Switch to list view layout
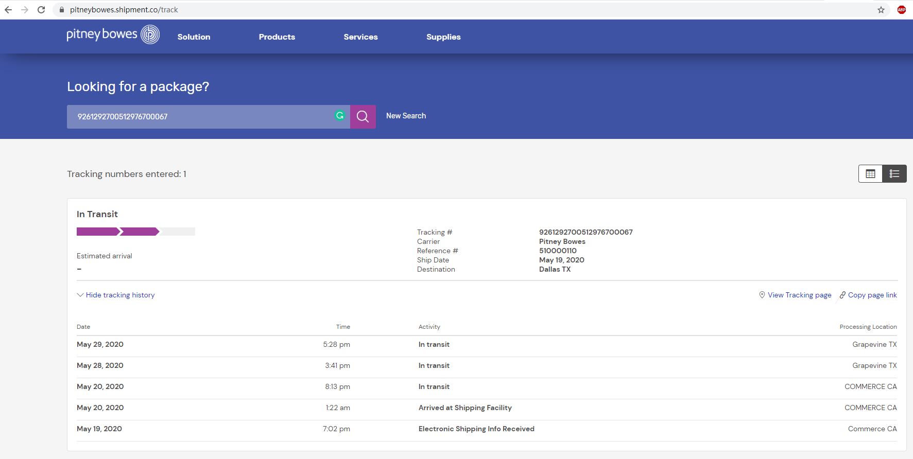This screenshot has height=459, width=913. pos(894,174)
